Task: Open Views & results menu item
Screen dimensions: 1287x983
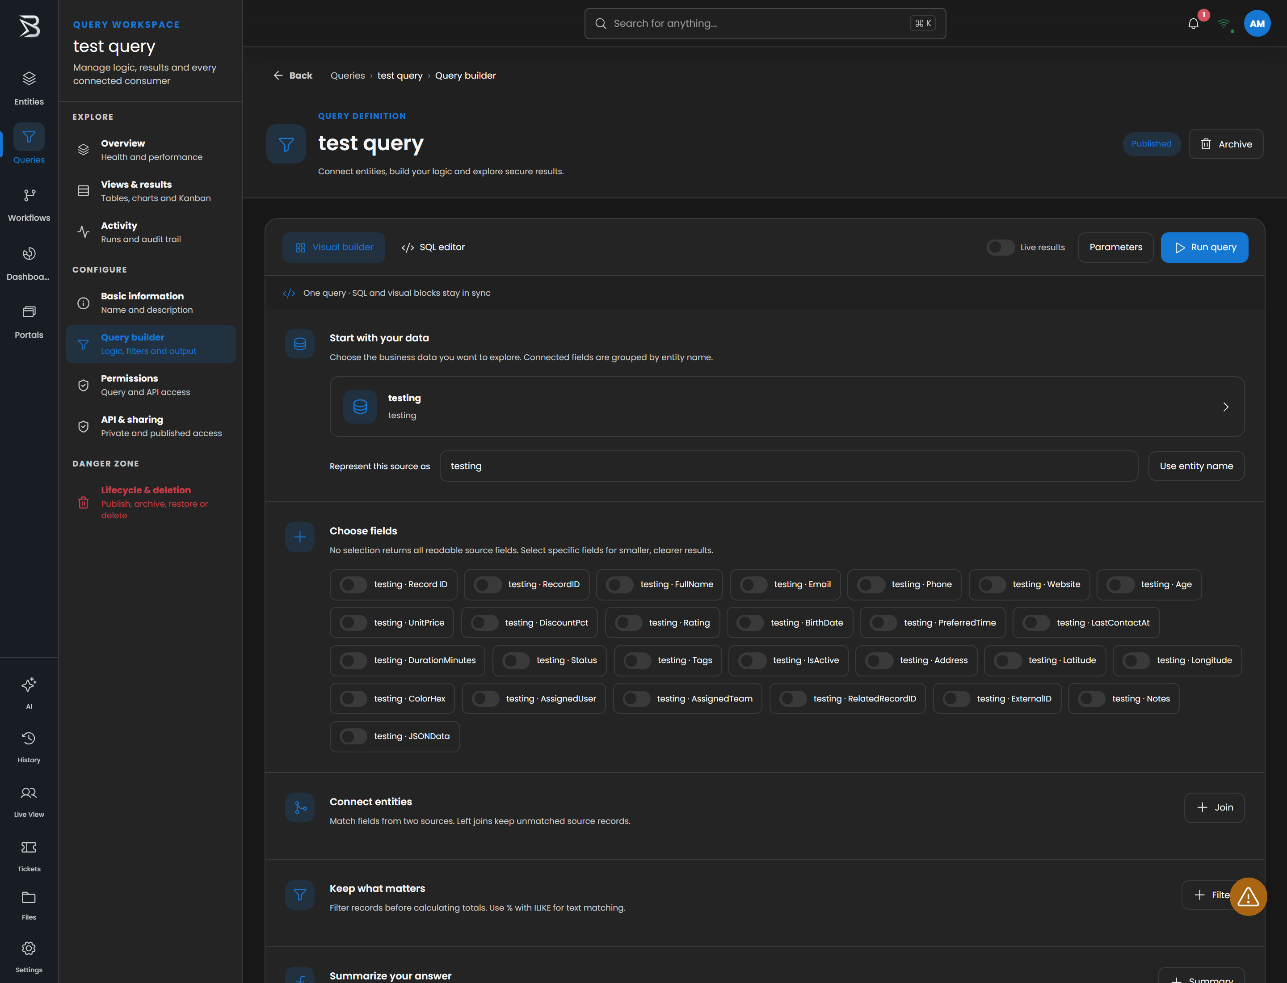Action: [151, 191]
